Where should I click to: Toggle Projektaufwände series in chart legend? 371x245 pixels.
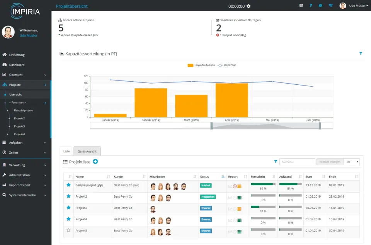coord(201,65)
